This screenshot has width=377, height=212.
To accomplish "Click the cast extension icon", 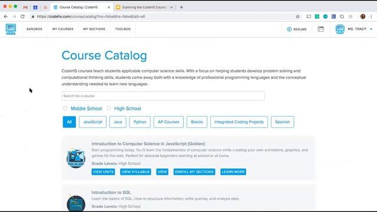I will (309, 16).
